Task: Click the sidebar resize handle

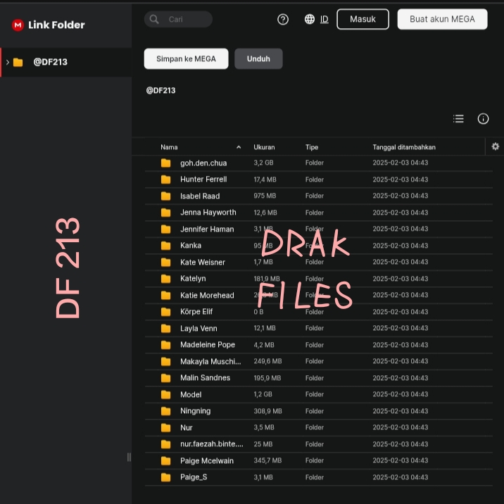Action: click(129, 457)
